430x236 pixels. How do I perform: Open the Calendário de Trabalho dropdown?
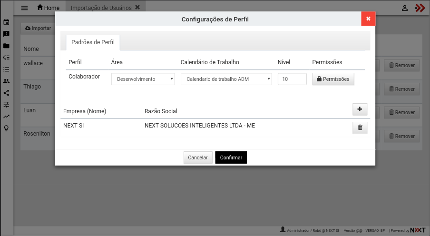[226, 79]
